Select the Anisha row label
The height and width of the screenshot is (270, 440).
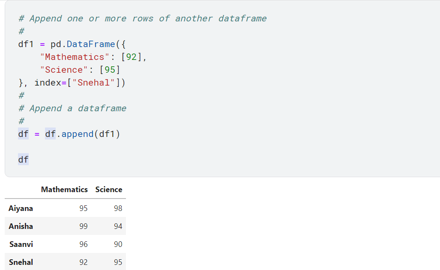pyautogui.click(x=21, y=226)
